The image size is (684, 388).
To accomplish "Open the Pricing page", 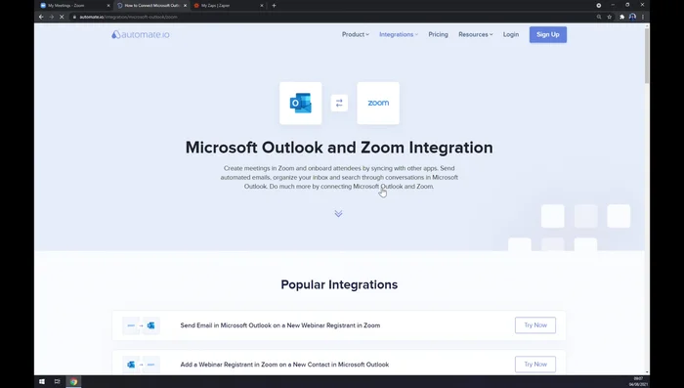I will tap(438, 34).
